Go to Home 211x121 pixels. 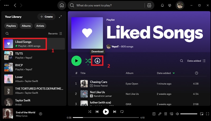pos(62,5)
